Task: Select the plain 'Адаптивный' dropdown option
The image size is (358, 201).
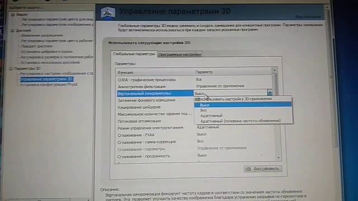Action: click(x=243, y=116)
